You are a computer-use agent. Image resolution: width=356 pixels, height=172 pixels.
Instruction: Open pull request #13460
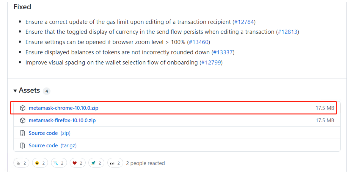198,42
